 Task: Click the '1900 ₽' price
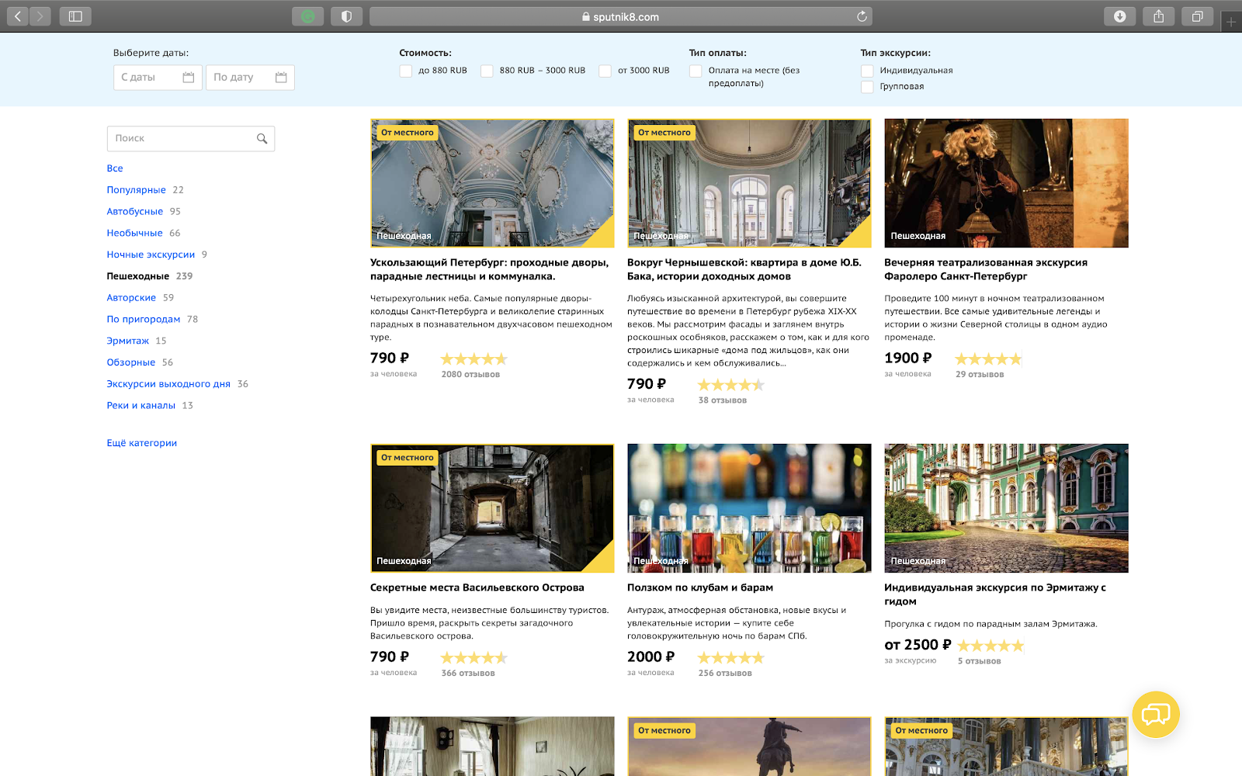pos(908,359)
